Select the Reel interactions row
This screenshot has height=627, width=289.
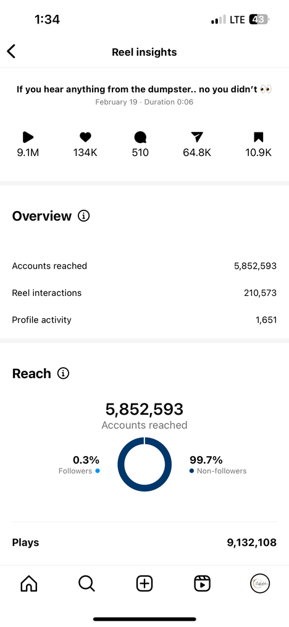[x=144, y=293]
